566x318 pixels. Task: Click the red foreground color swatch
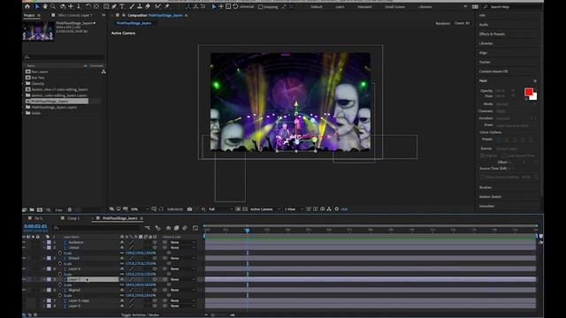(529, 92)
